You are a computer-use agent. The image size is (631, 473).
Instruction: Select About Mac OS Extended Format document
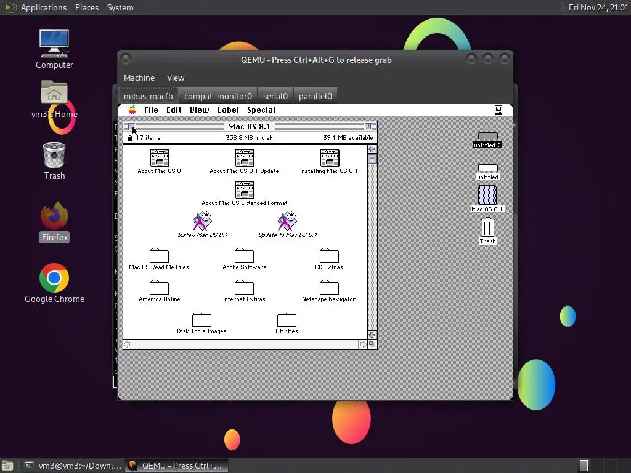click(x=244, y=190)
